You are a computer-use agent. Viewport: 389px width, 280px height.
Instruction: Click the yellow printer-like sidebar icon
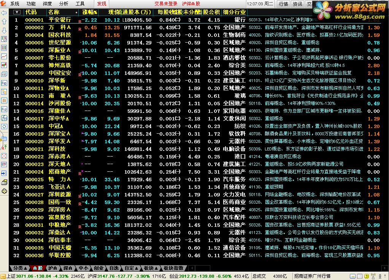[4, 182]
